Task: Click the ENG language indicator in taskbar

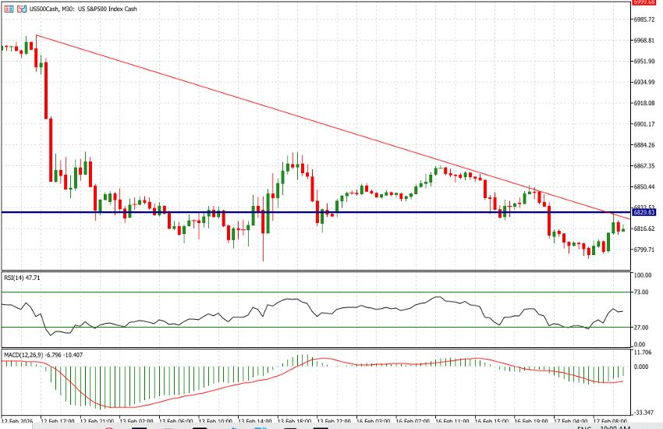Action: (583, 427)
